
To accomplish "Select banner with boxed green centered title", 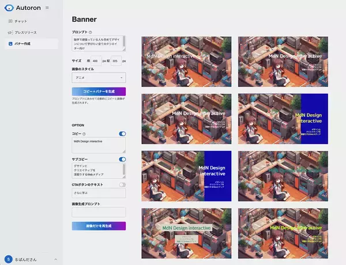I will pos(186,233).
